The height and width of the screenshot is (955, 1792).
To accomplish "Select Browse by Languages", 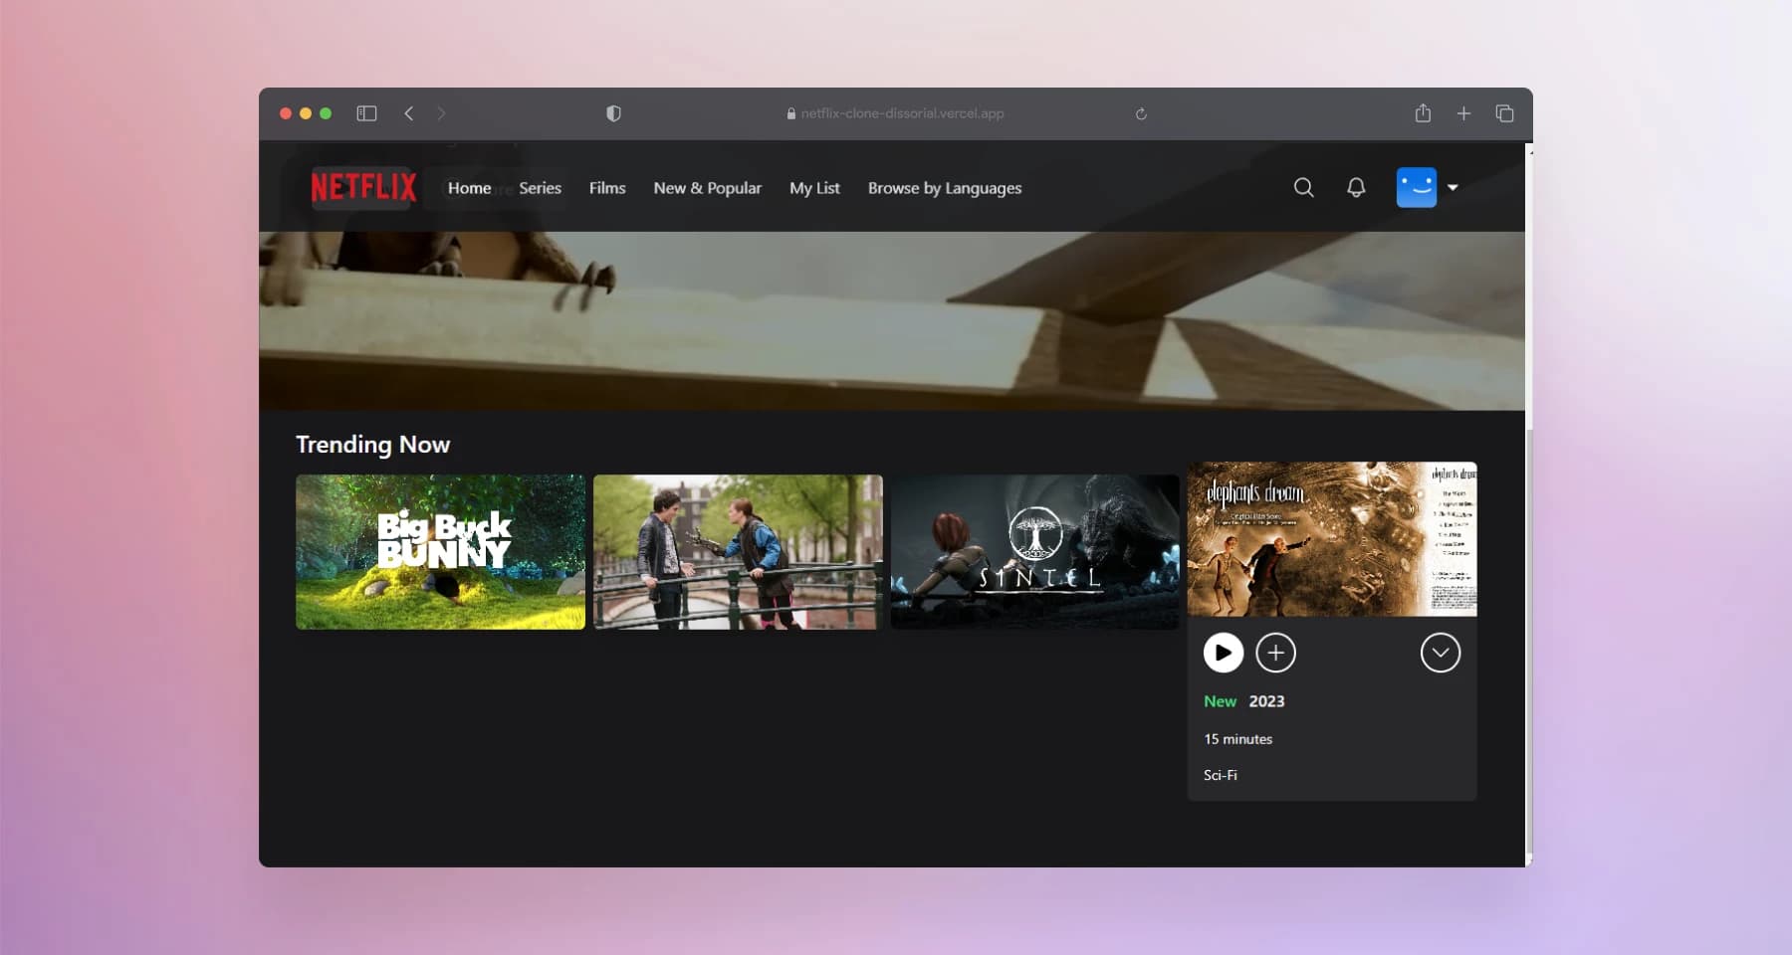I will point(945,188).
